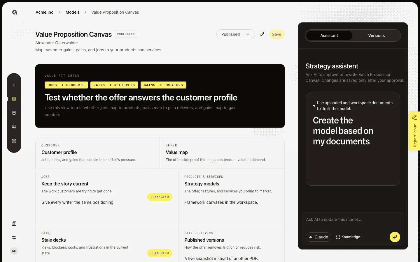Open the Published status dropdown
This screenshot has height=262, width=420.
(x=235, y=34)
